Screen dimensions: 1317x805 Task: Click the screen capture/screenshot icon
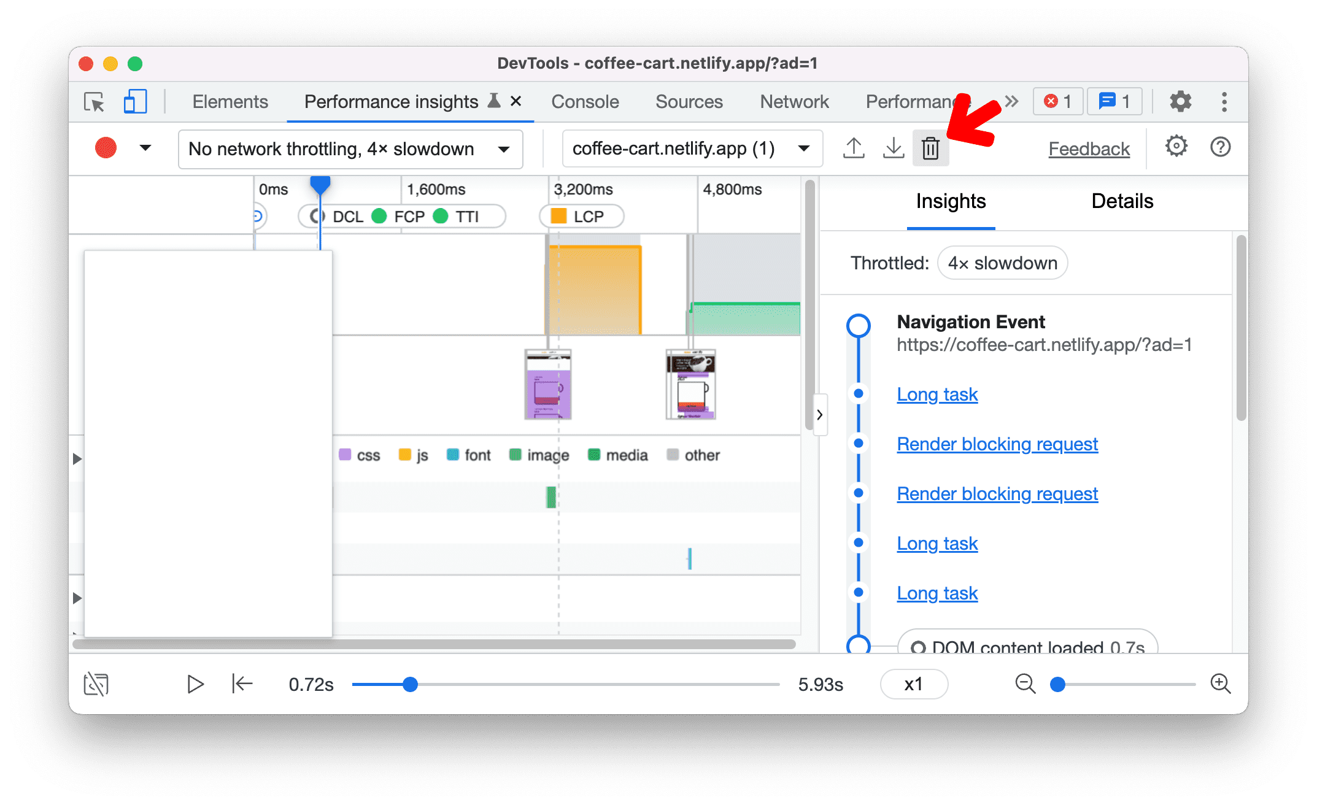[x=97, y=683]
